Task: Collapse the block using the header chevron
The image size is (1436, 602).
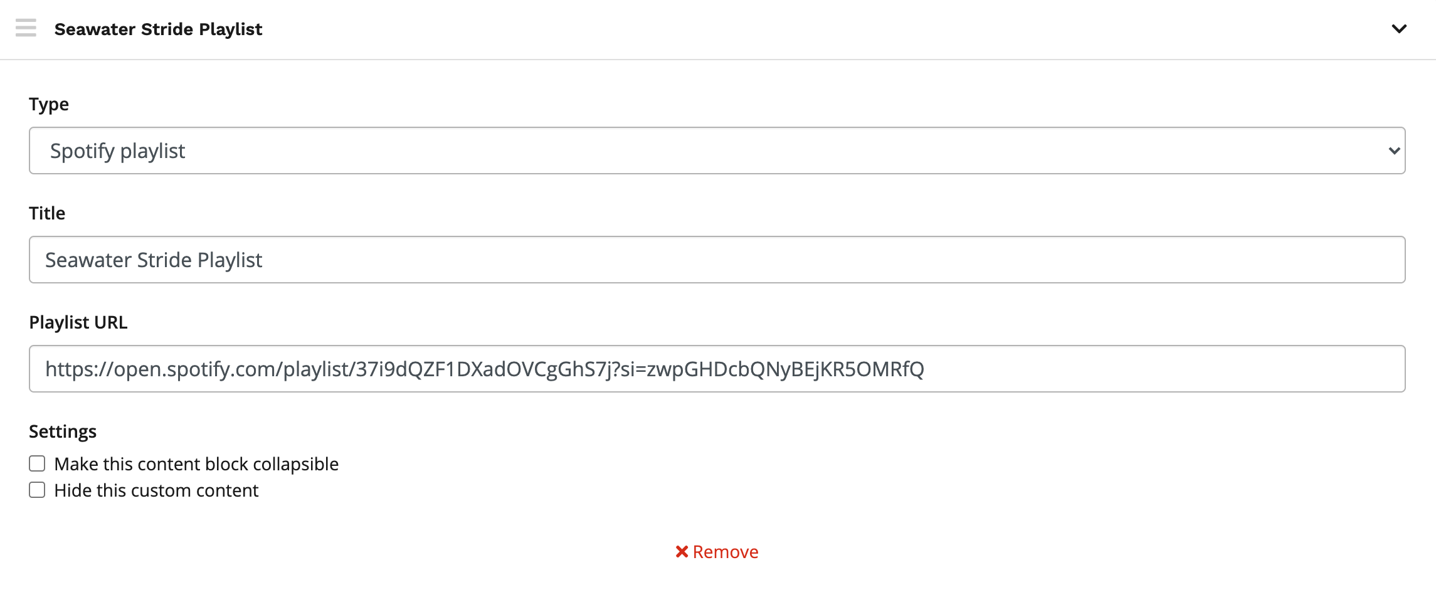Action: point(1398,29)
